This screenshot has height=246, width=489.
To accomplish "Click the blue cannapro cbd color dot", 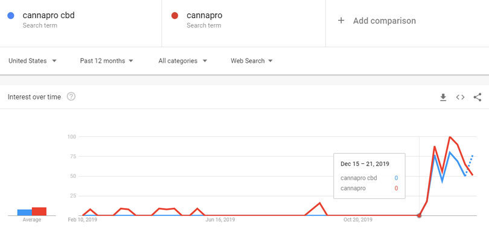I will coord(11,15).
